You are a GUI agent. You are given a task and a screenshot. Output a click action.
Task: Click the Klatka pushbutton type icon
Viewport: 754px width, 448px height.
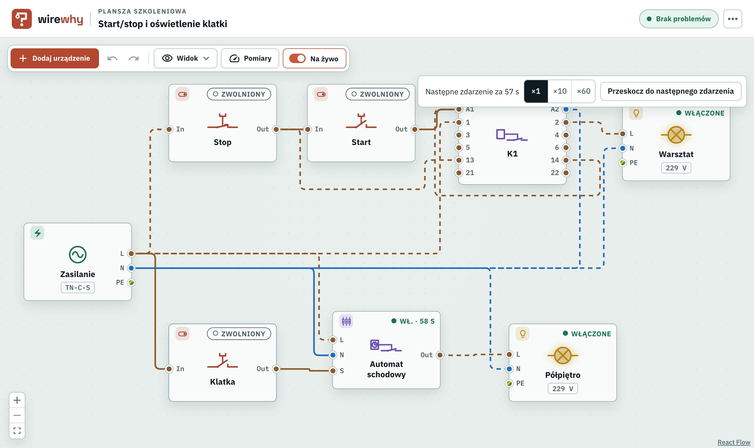click(x=183, y=334)
